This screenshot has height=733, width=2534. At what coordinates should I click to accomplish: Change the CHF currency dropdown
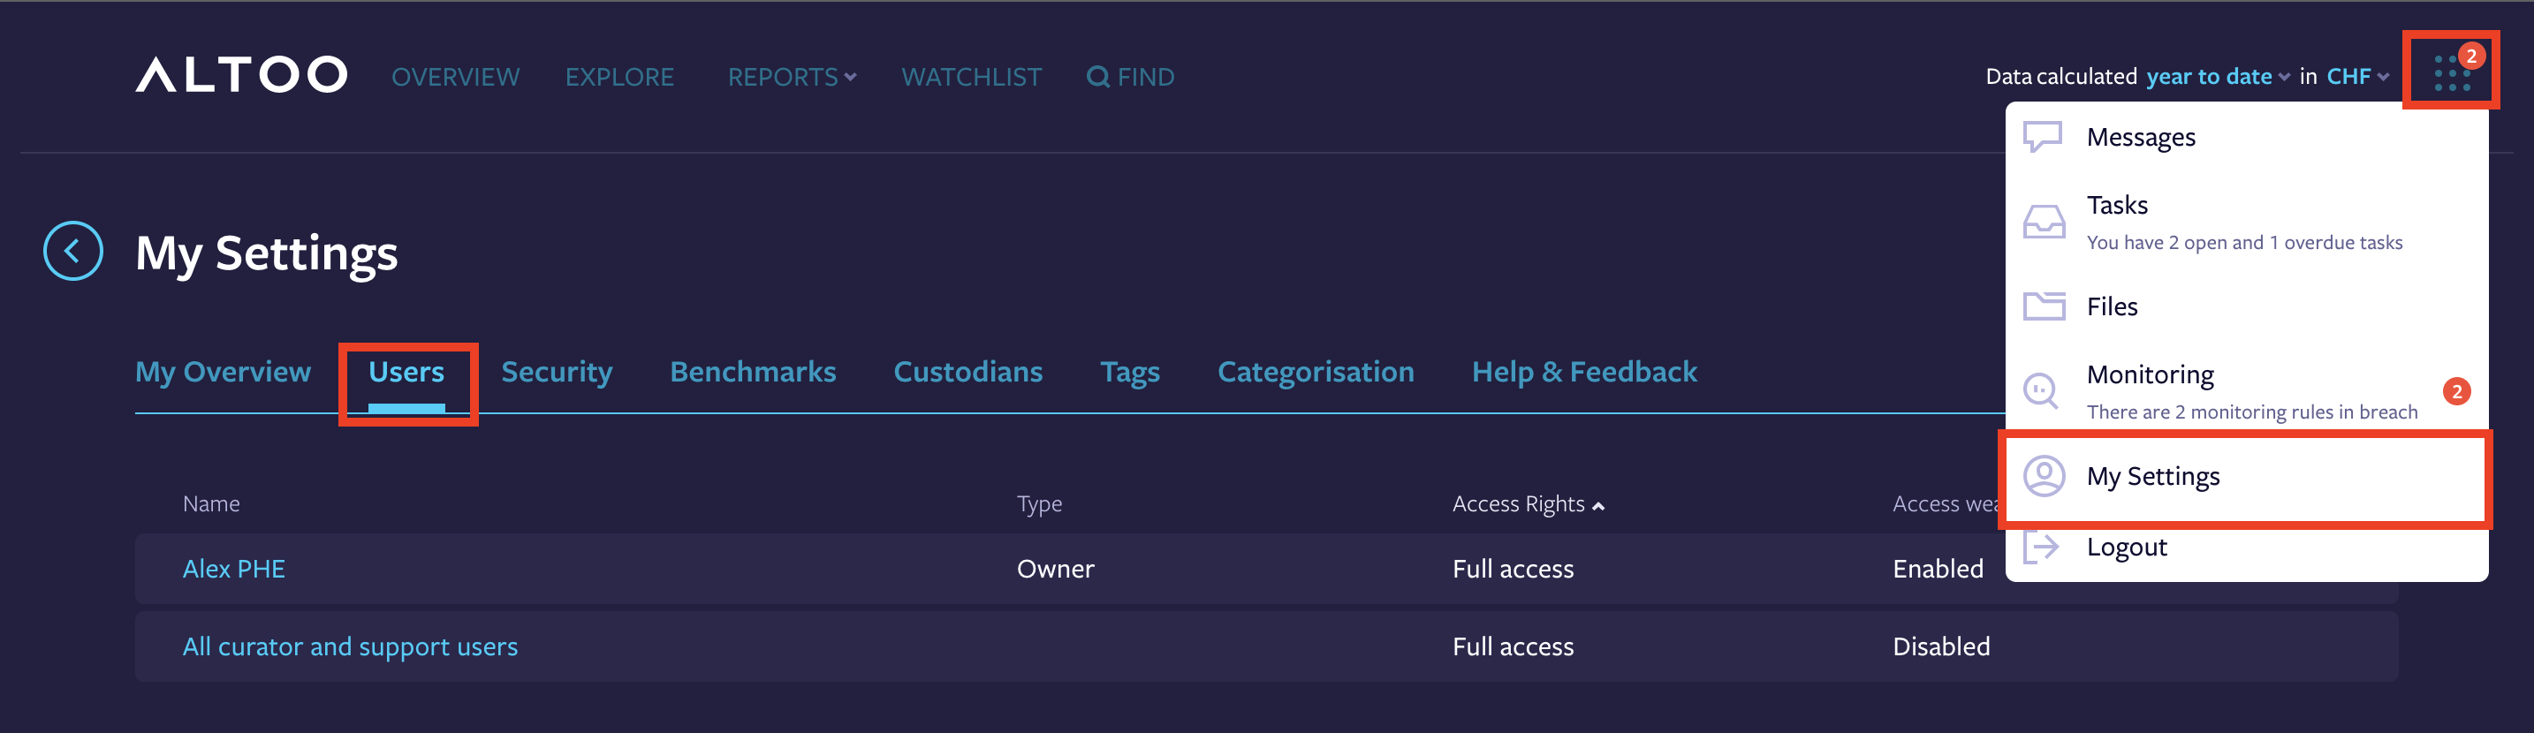pos(2356,77)
